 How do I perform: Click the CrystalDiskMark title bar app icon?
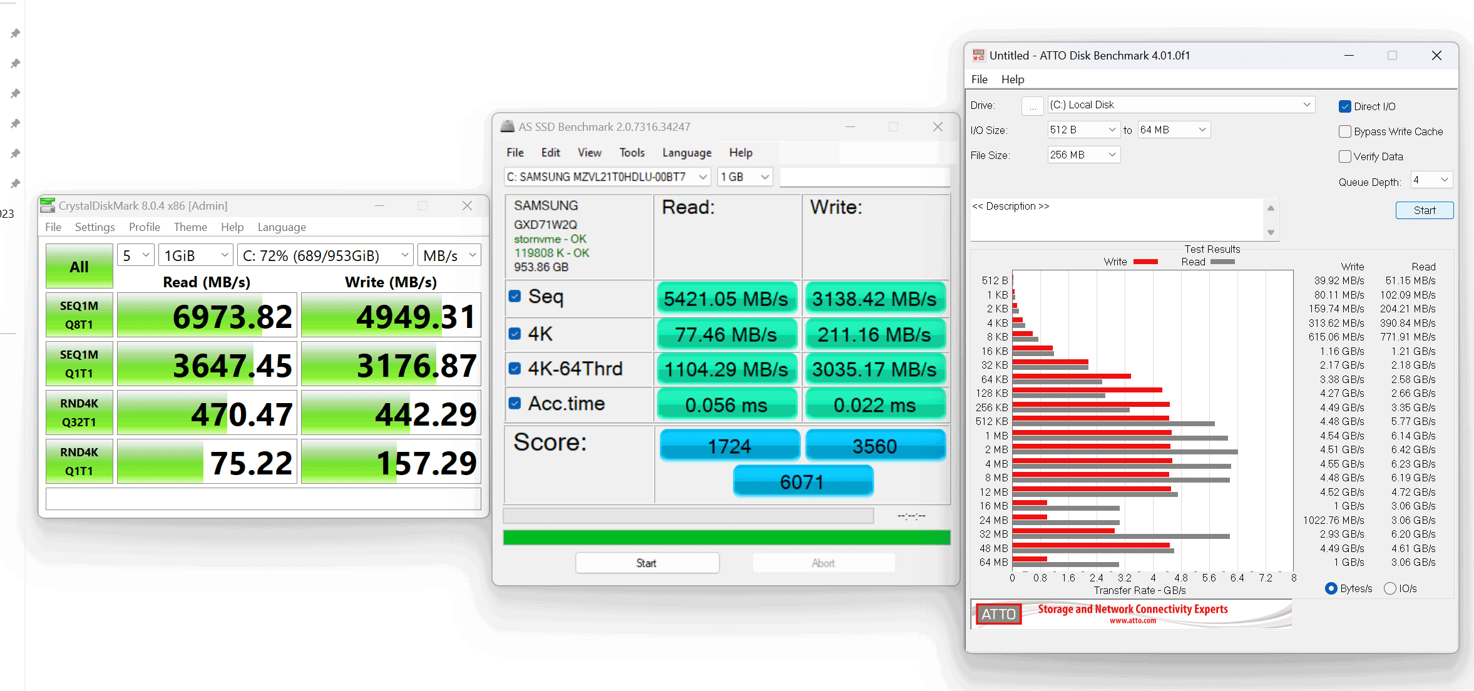(x=48, y=205)
